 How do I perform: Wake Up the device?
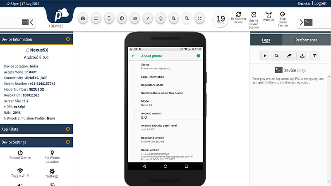click(x=269, y=17)
